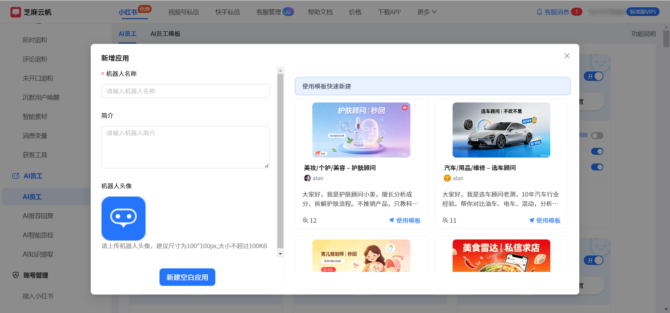670x313 pixels.
Task: Click the AI员工 robot sidebar icon
Action: click(x=16, y=176)
